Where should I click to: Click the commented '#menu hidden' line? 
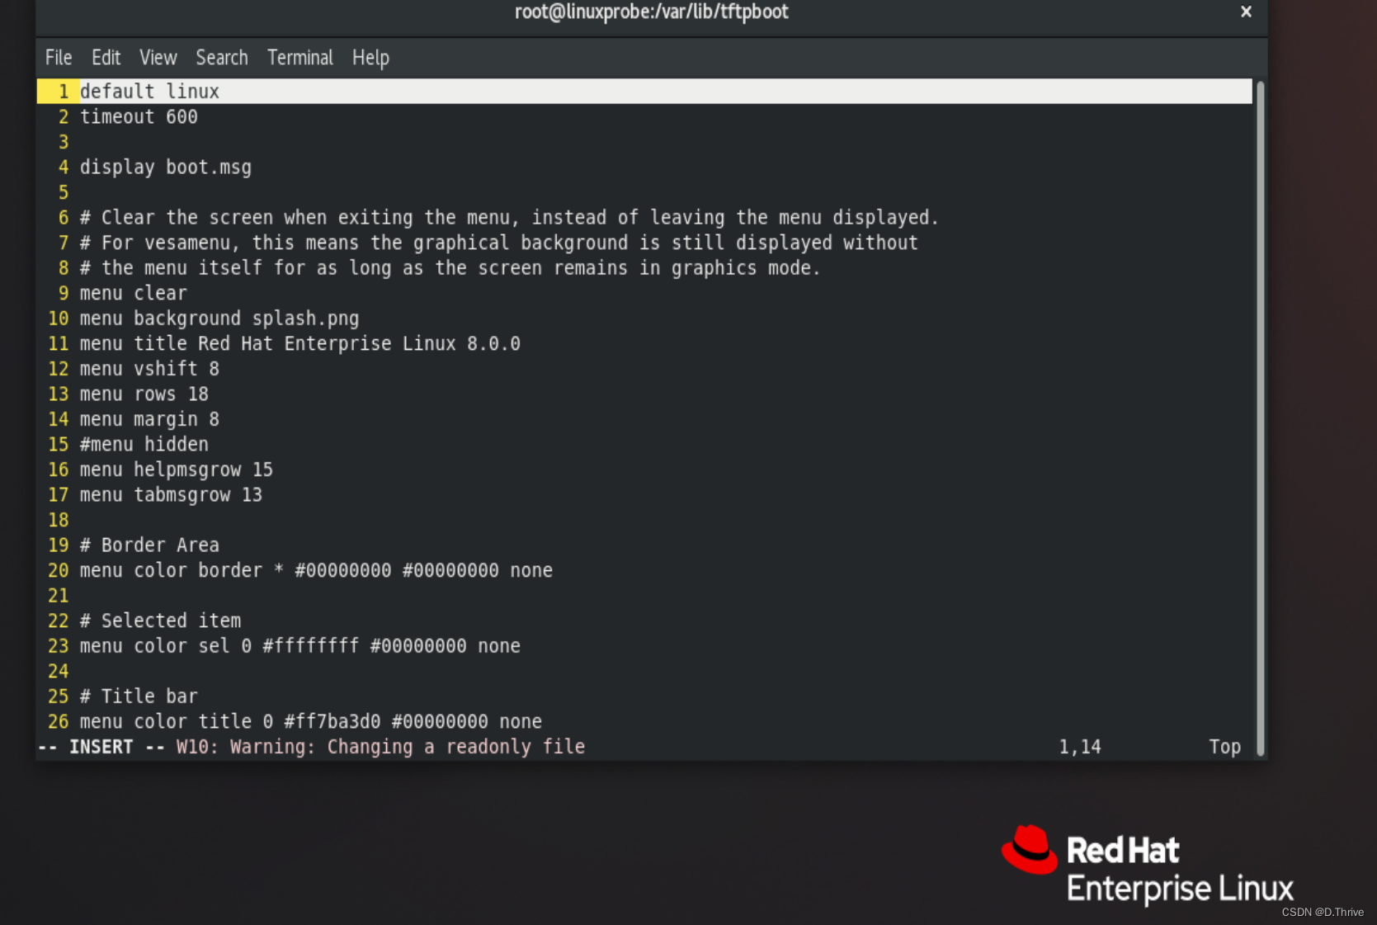[x=144, y=444]
